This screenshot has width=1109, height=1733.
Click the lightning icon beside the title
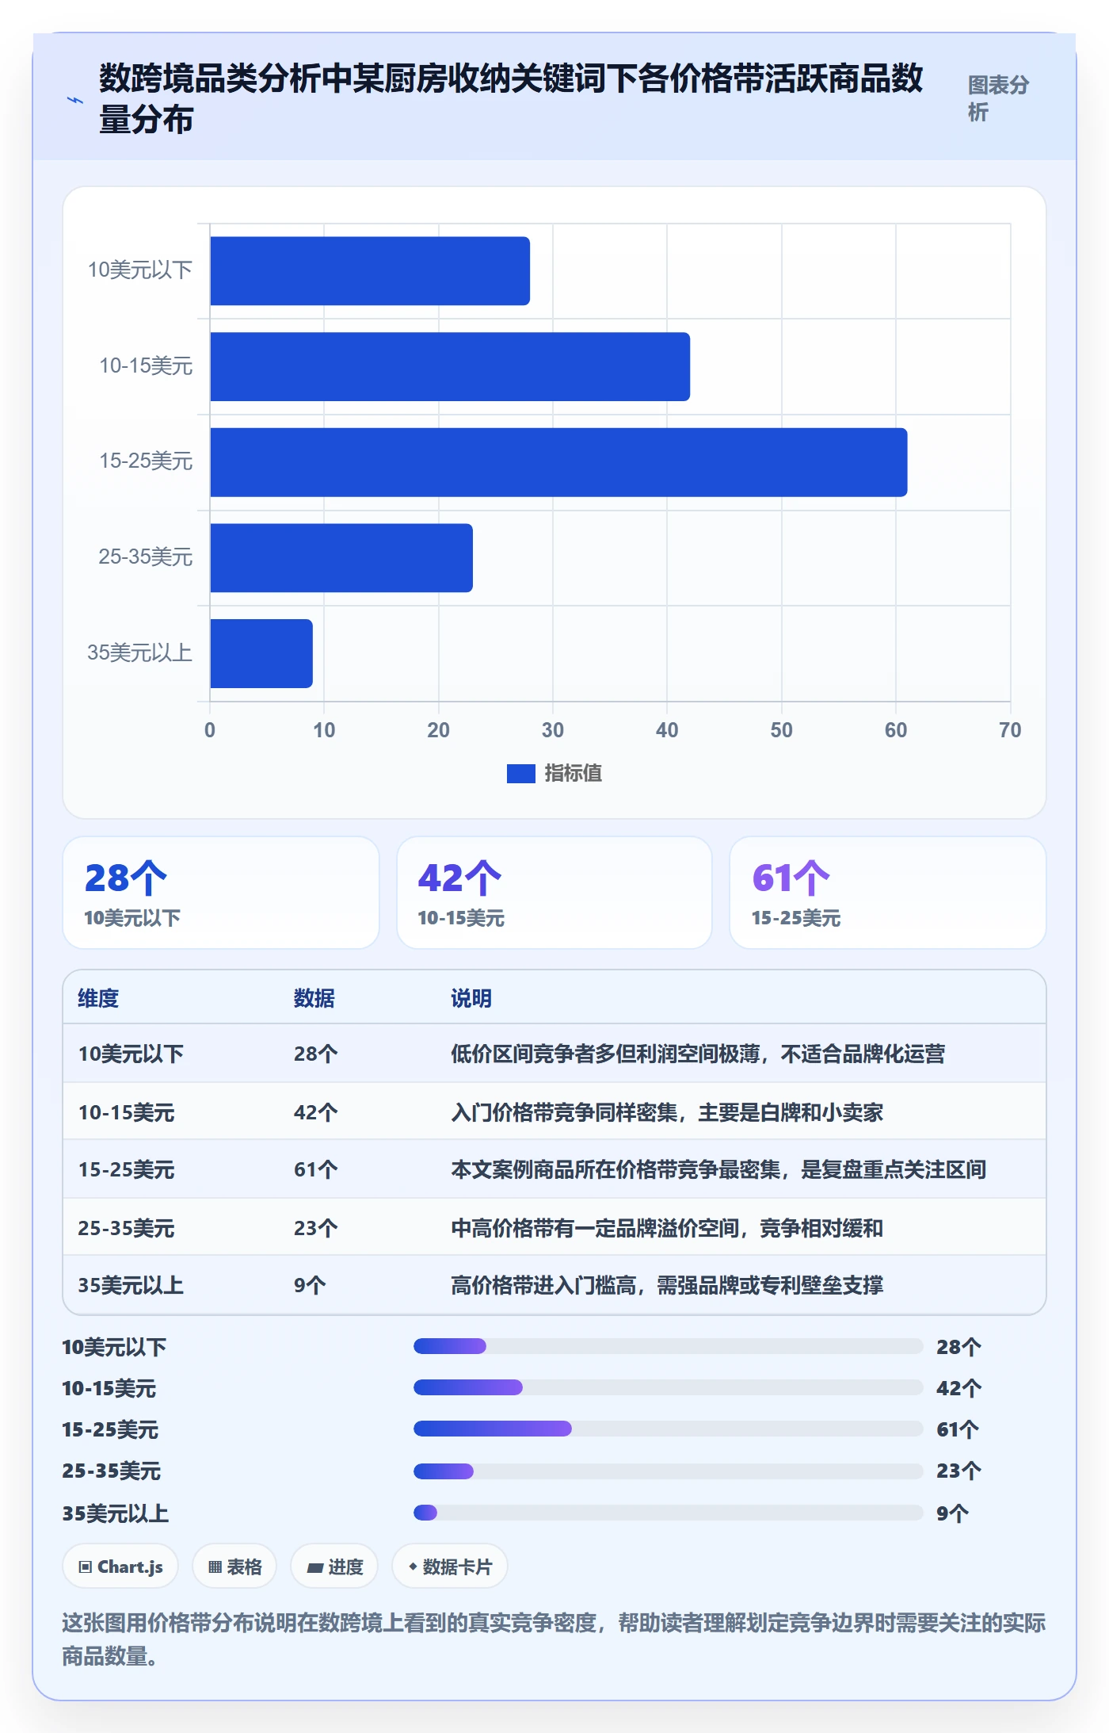(75, 100)
